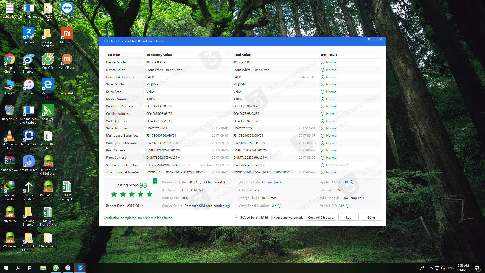Click the 'Lưu' save button
The image size is (485, 273).
348,218
